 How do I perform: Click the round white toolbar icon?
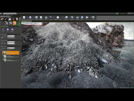[x=58, y=18]
